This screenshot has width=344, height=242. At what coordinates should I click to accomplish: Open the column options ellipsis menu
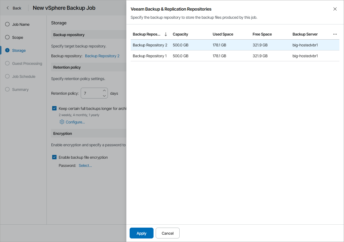coord(335,34)
